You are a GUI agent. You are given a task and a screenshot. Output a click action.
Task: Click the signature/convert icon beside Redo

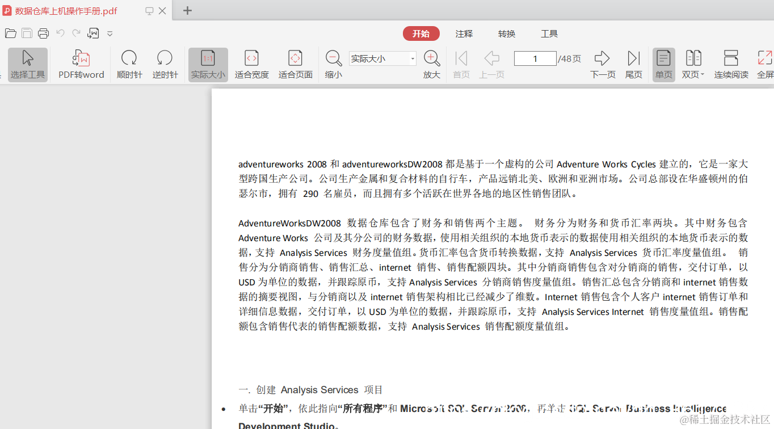coord(94,33)
